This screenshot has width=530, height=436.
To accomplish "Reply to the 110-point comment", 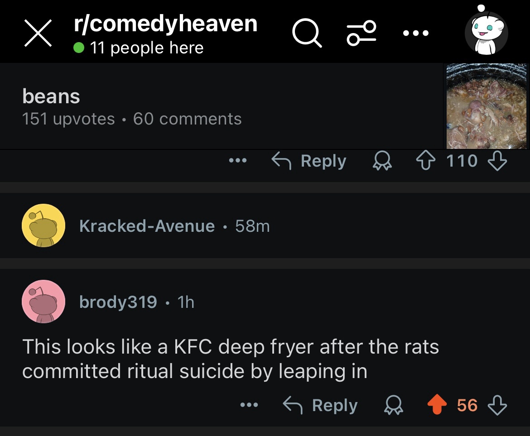I will [308, 161].
